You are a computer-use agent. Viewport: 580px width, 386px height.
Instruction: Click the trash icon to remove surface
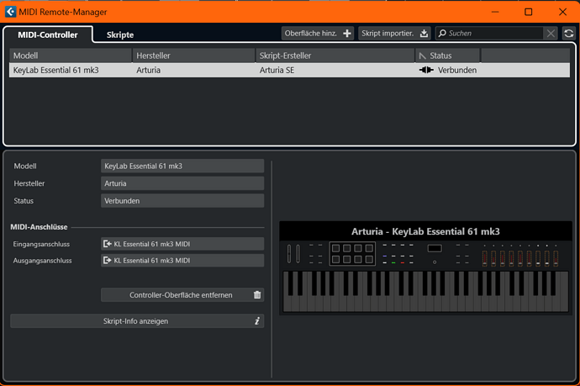pyautogui.click(x=257, y=295)
